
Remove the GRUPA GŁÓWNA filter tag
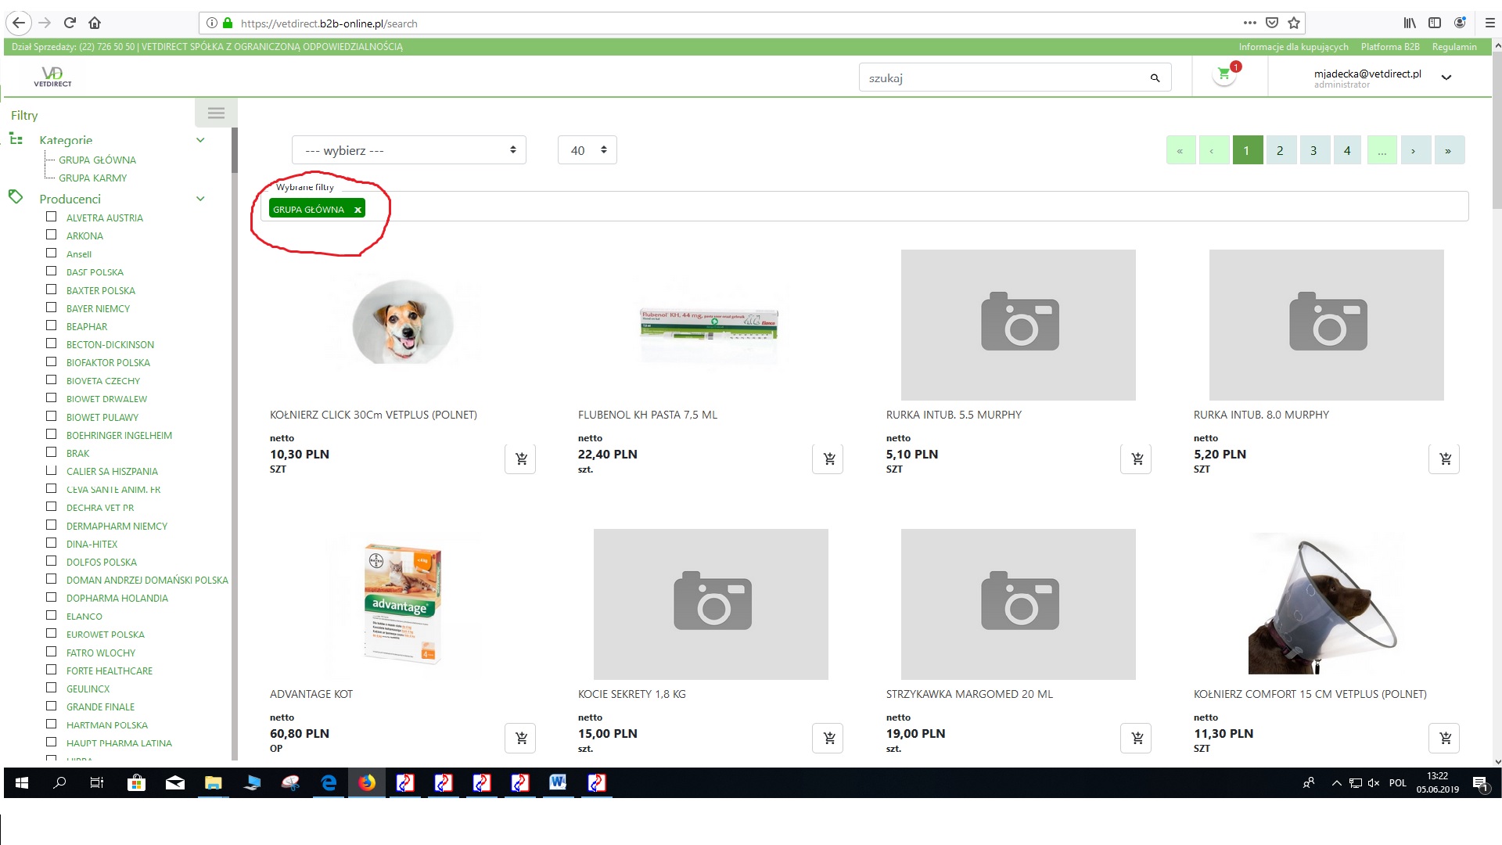point(358,210)
